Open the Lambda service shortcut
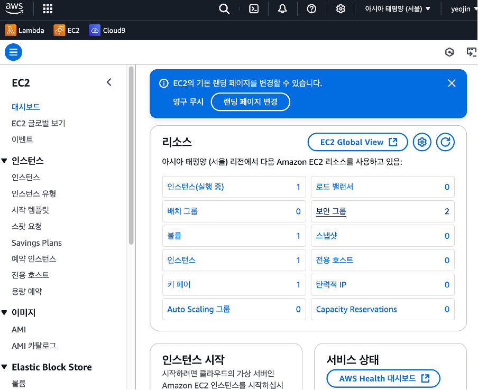This screenshot has width=478, height=390. pos(24,31)
